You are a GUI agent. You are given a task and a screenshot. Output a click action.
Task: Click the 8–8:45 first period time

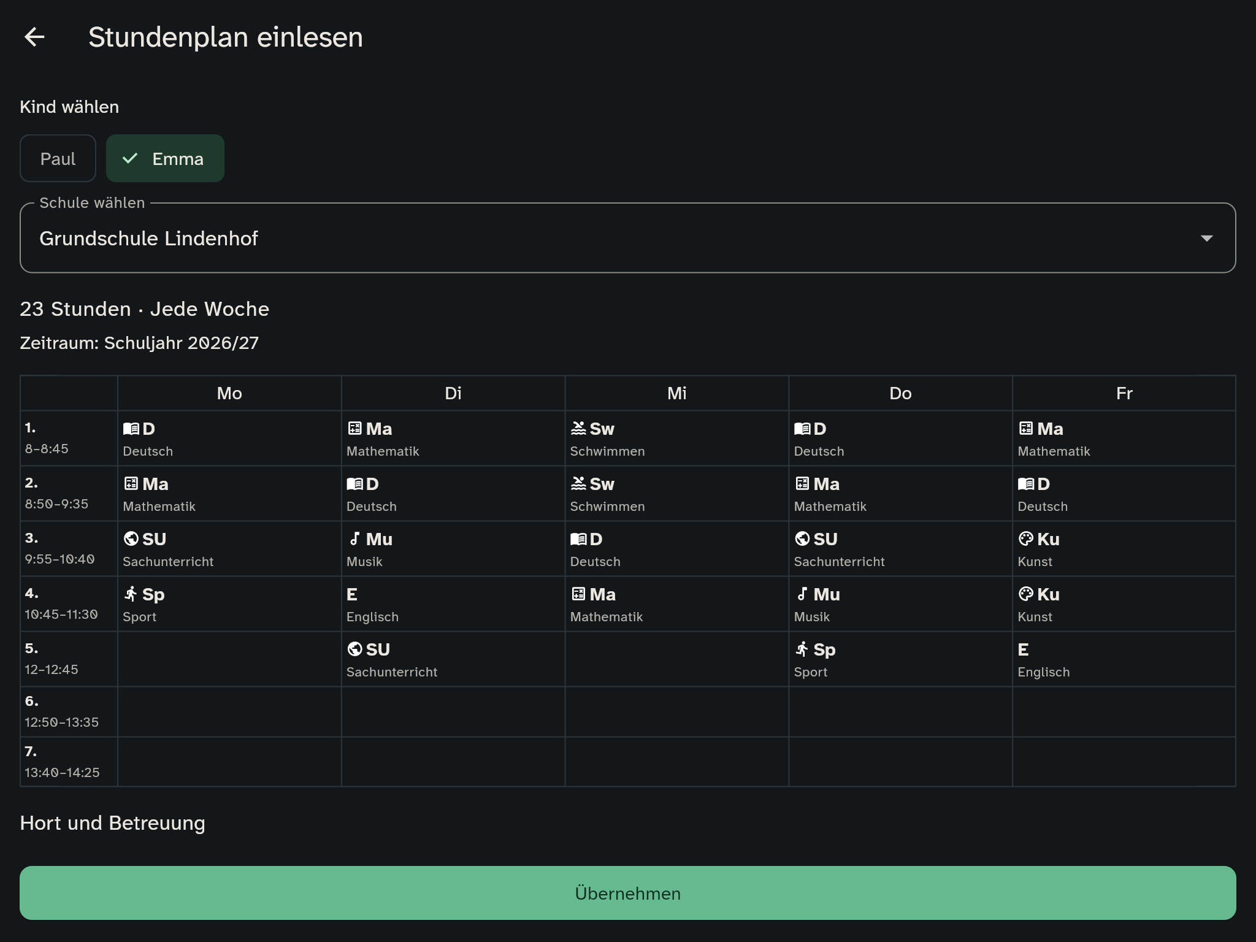coord(47,449)
